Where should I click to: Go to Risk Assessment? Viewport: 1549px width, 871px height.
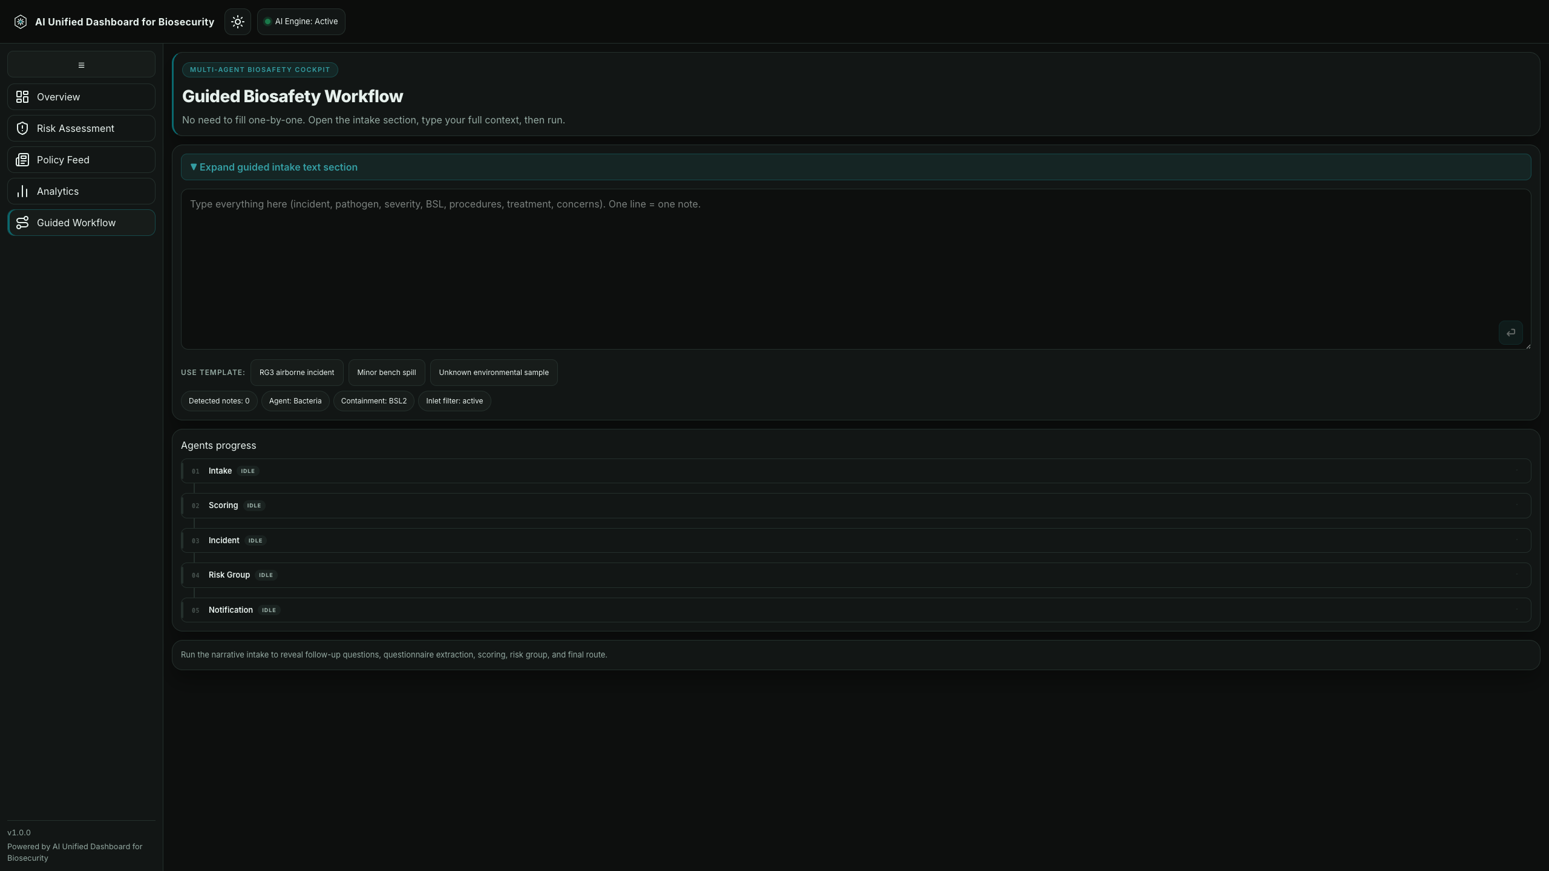[x=81, y=128]
